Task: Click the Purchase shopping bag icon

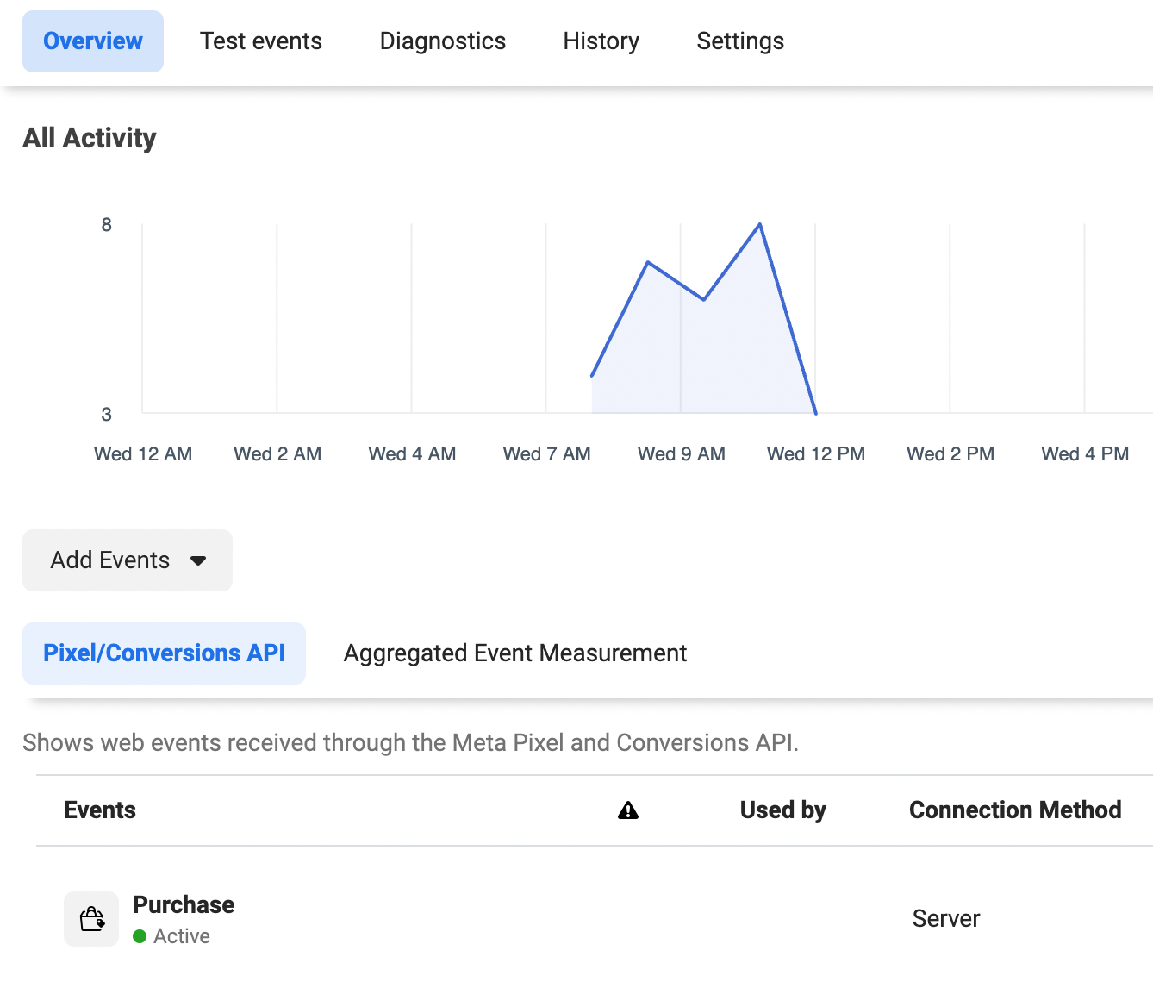Action: pos(91,919)
